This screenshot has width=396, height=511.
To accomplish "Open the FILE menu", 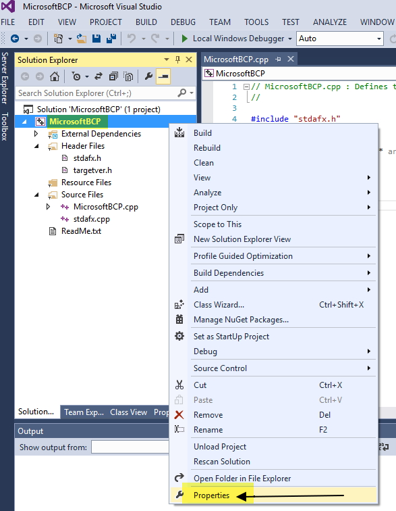I will (8, 22).
